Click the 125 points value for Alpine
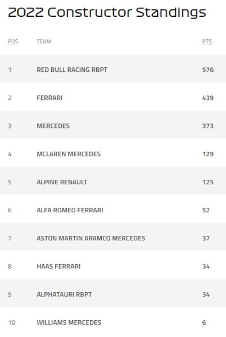The width and height of the screenshot is (226, 337). [207, 182]
